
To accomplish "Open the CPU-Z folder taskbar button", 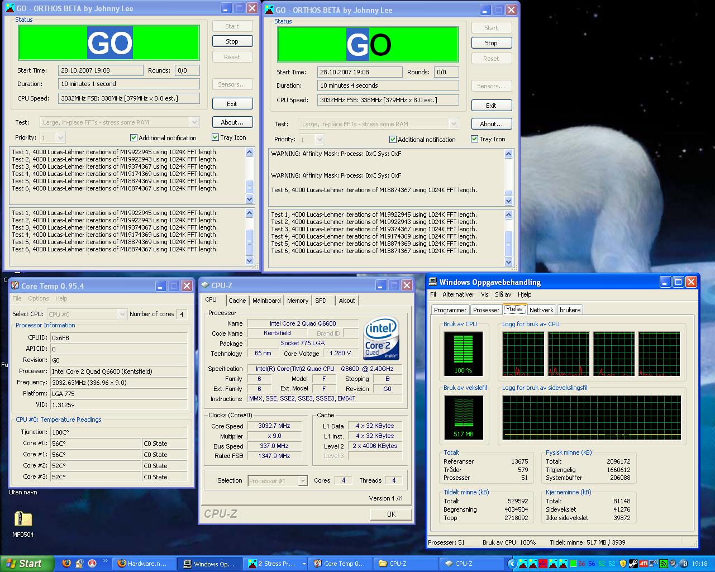I will 405,564.
